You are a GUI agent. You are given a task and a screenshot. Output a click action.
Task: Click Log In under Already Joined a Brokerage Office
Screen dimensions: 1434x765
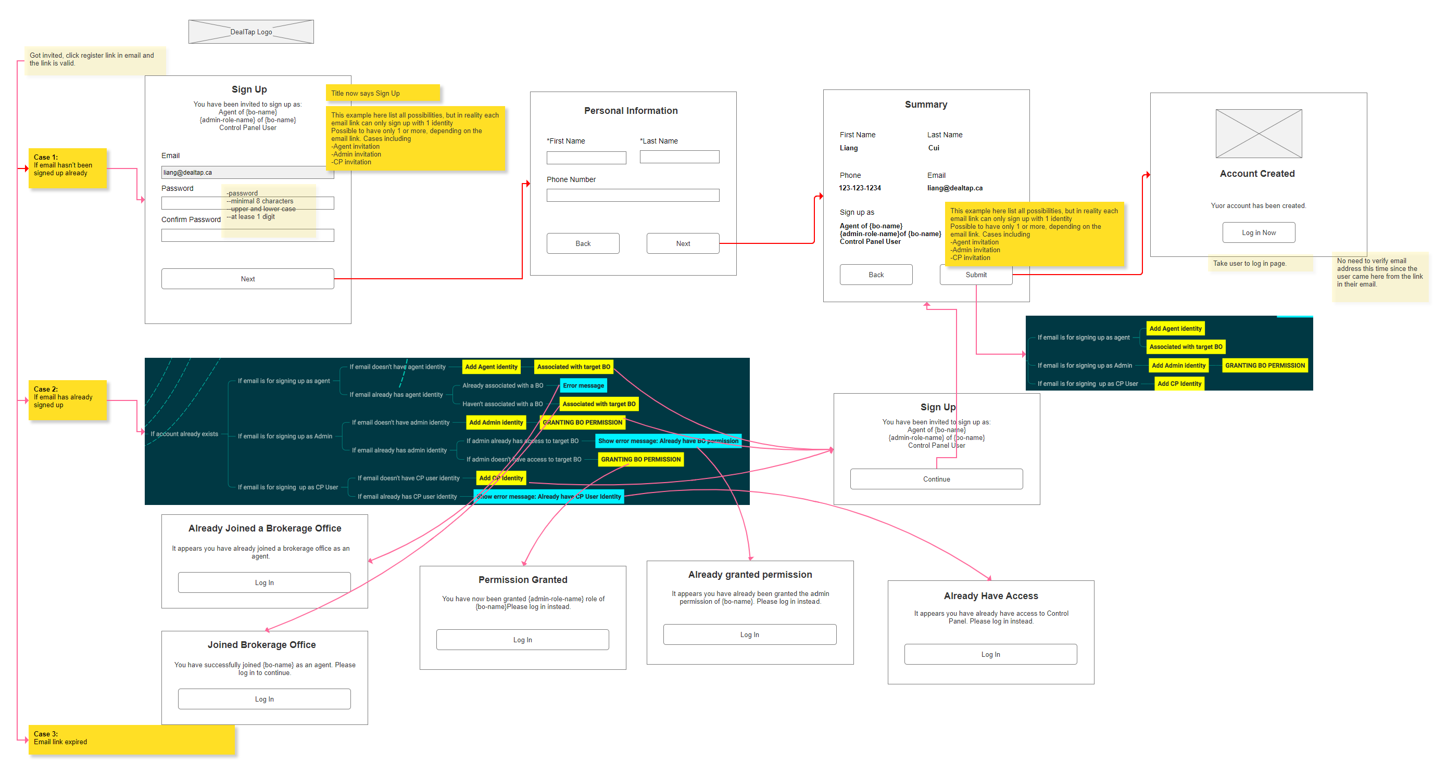[265, 582]
